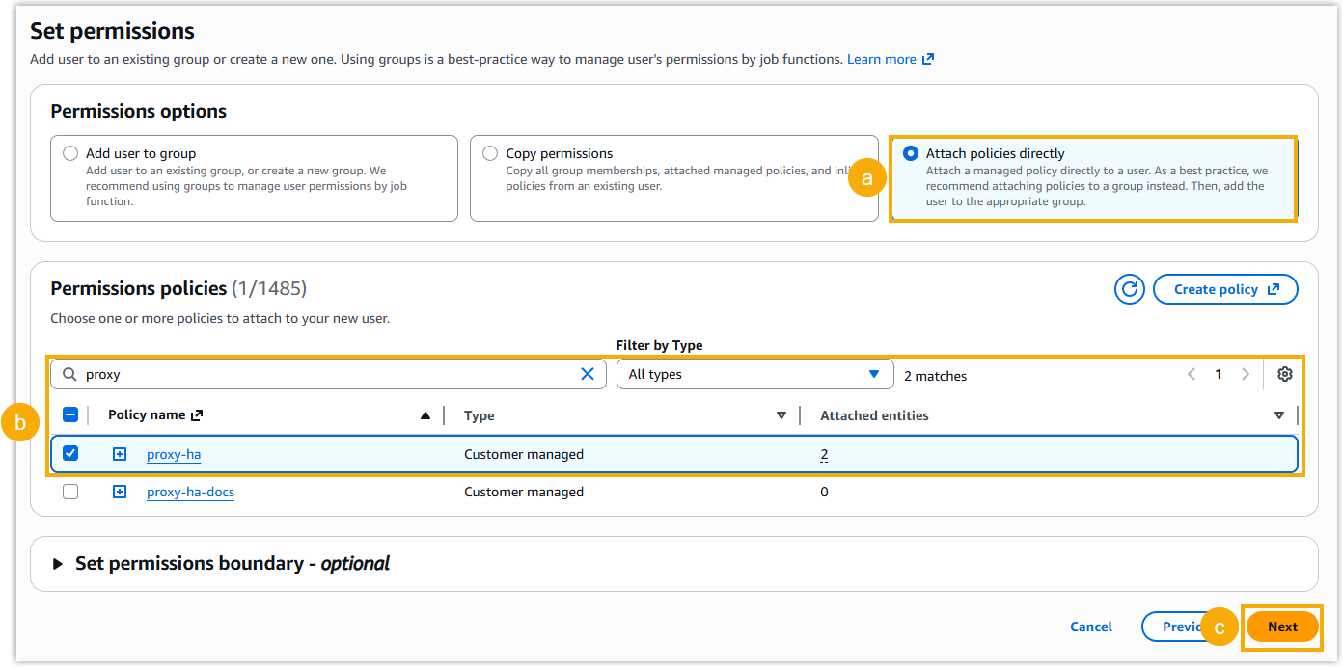
Task: Focus the policy search input field
Action: coord(328,374)
